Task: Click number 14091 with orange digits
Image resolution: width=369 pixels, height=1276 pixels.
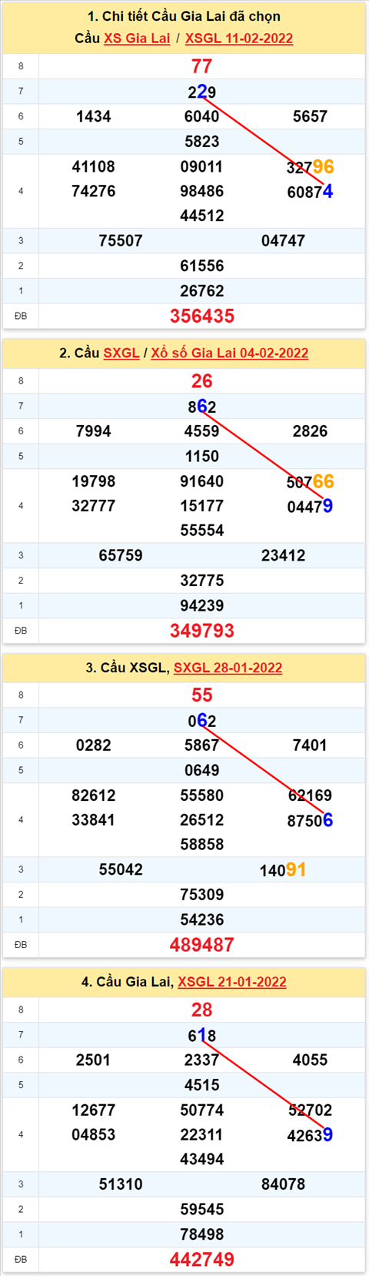Action: click(283, 870)
